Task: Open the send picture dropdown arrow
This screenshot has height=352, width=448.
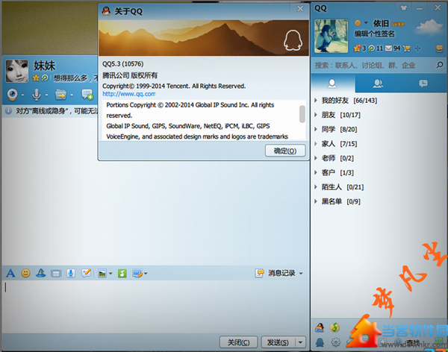Action: [111, 274]
